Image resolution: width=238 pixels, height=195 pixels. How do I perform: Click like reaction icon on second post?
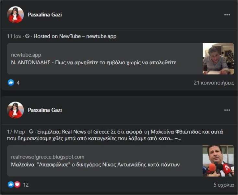(10, 185)
